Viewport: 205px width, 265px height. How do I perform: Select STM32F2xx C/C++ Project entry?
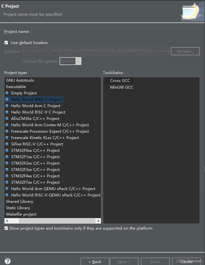[35, 163]
